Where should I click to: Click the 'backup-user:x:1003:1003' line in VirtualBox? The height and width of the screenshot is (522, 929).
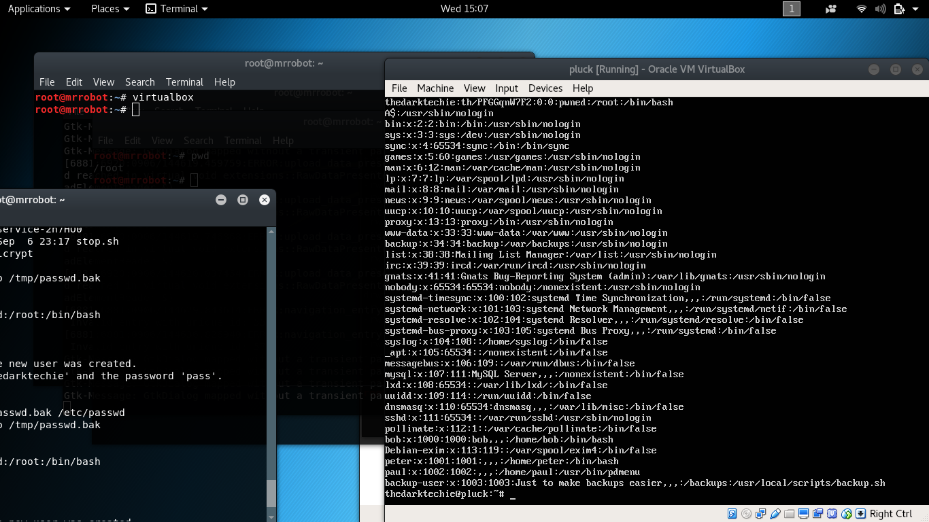click(635, 483)
